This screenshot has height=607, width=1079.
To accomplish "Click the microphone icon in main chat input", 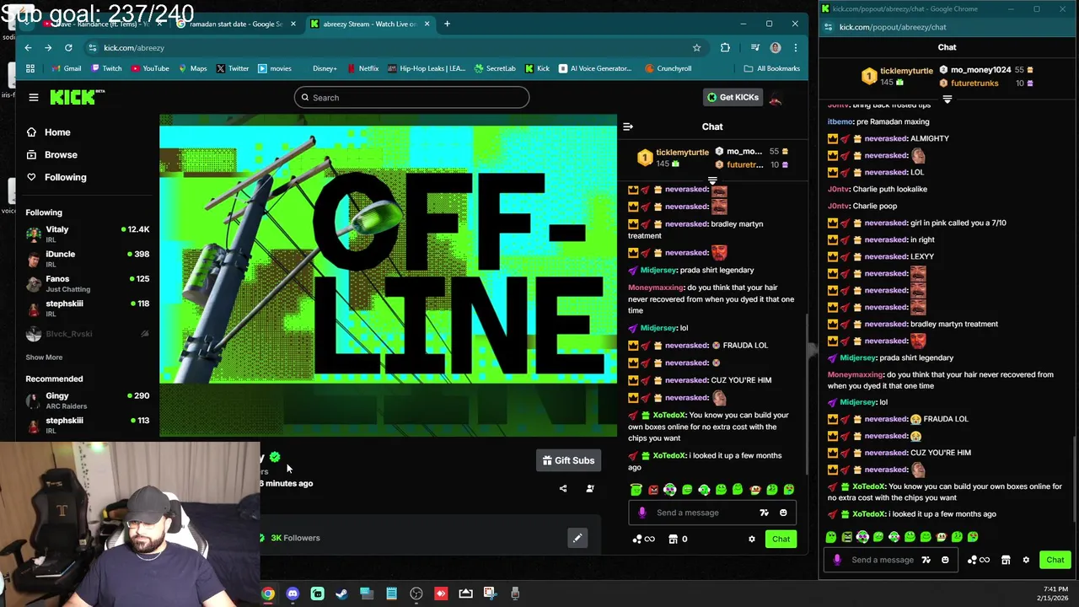I will [642, 513].
